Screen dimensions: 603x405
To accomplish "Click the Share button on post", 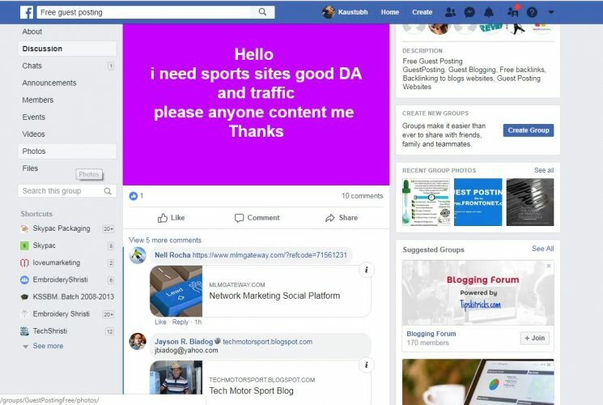I will click(342, 218).
